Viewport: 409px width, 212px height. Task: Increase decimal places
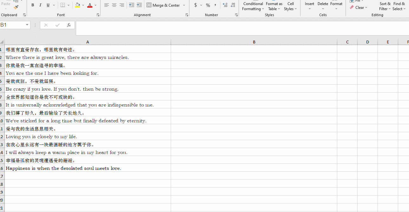pos(225,5)
